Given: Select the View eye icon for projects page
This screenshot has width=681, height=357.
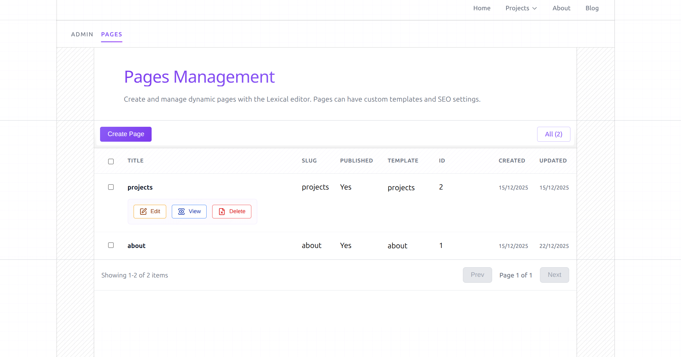Looking at the screenshot, I should coord(181,211).
